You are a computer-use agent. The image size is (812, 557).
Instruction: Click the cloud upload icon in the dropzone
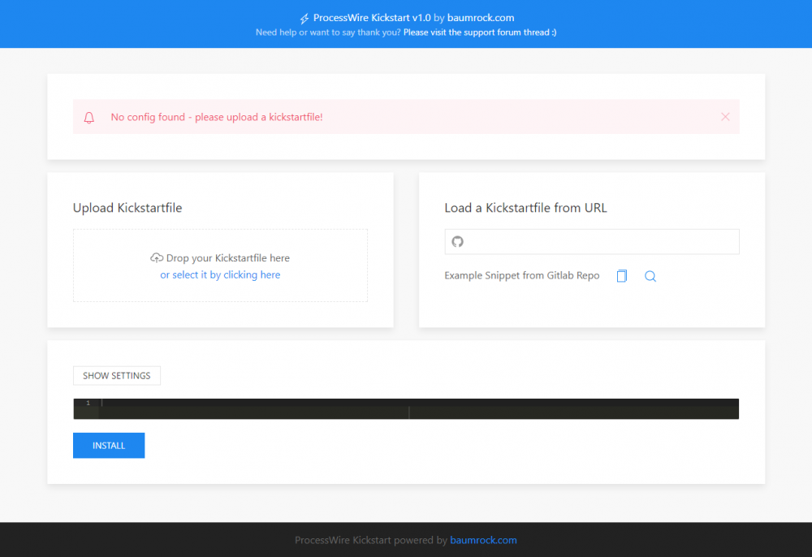pyautogui.click(x=156, y=257)
